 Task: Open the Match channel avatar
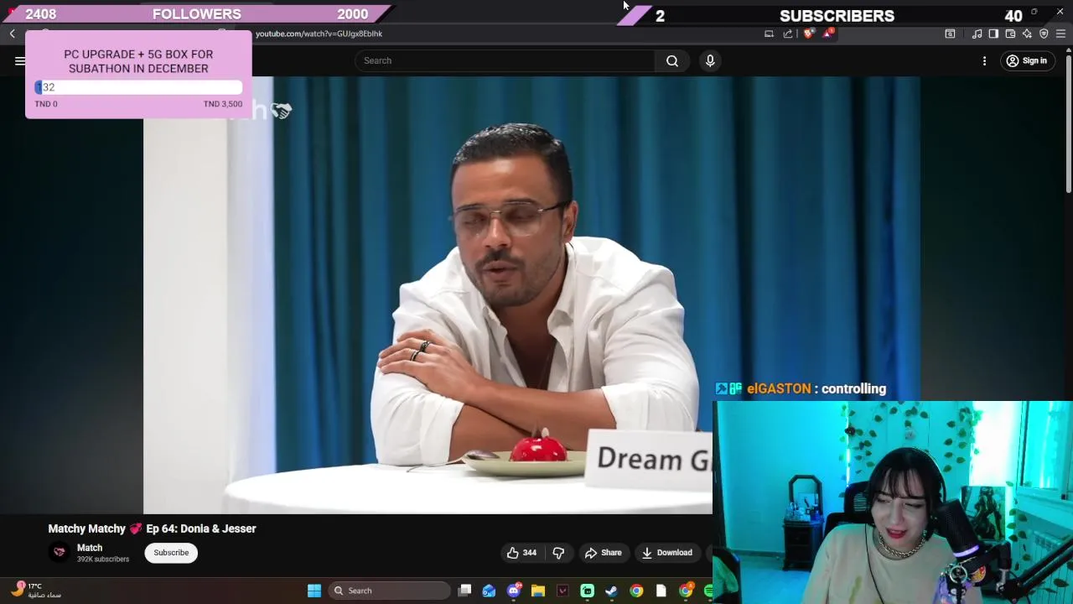(59, 552)
